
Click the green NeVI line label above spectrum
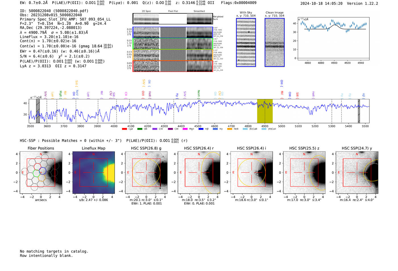tap(199, 94)
